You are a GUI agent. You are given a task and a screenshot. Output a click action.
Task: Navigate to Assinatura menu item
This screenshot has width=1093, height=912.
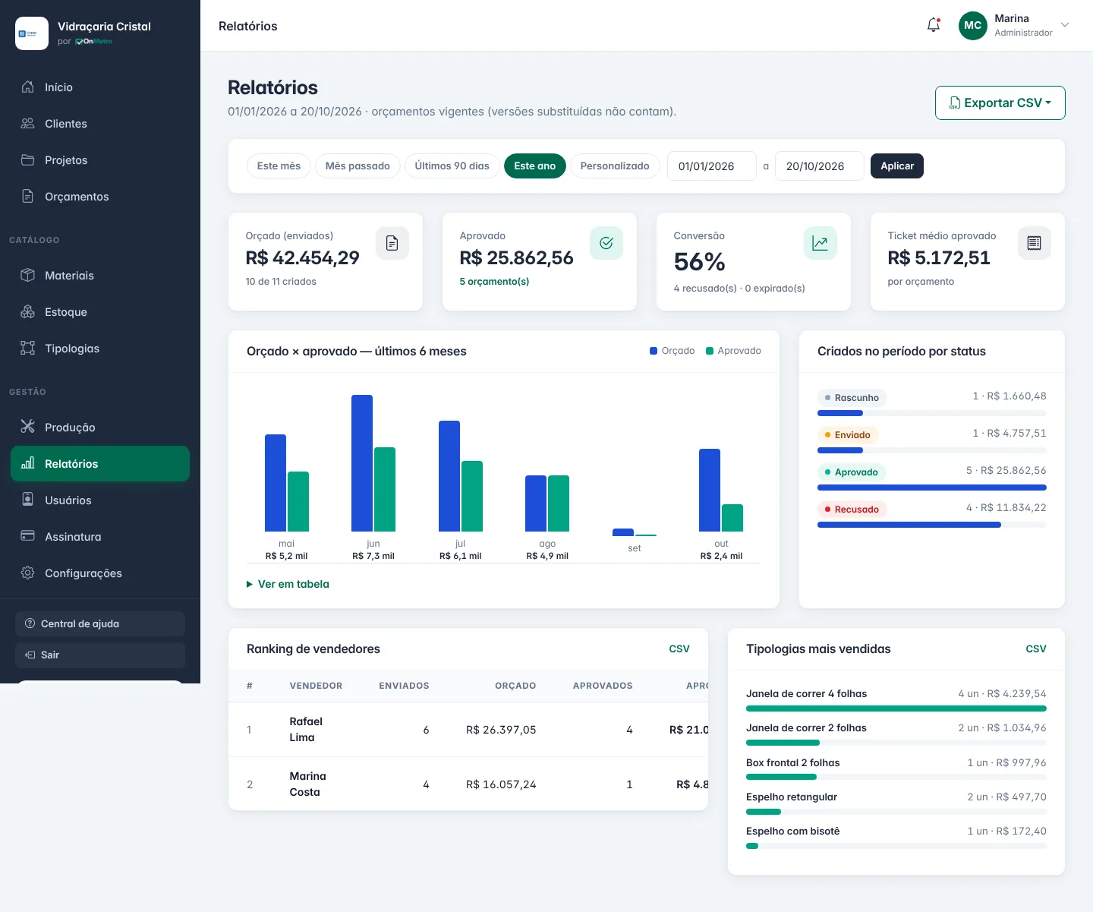[x=100, y=536]
